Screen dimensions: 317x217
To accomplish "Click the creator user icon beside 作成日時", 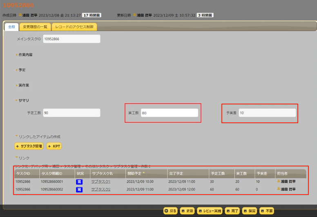I will click(x=20, y=15).
